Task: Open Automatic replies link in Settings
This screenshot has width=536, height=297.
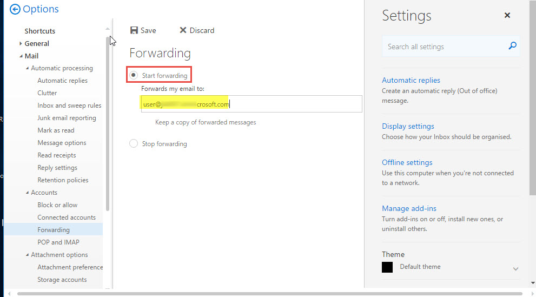Action: 411,80
